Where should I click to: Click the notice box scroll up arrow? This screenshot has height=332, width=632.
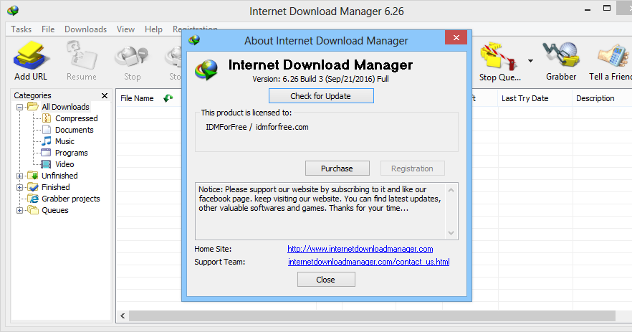click(x=451, y=190)
